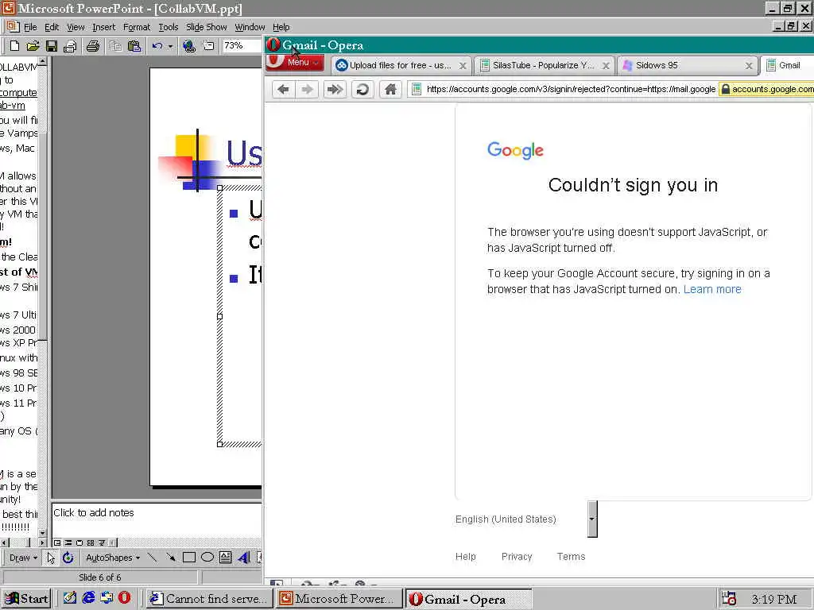Launch Internet Explorer from Quick Launch
Viewport: 814px width, 610px height.
coord(89,598)
